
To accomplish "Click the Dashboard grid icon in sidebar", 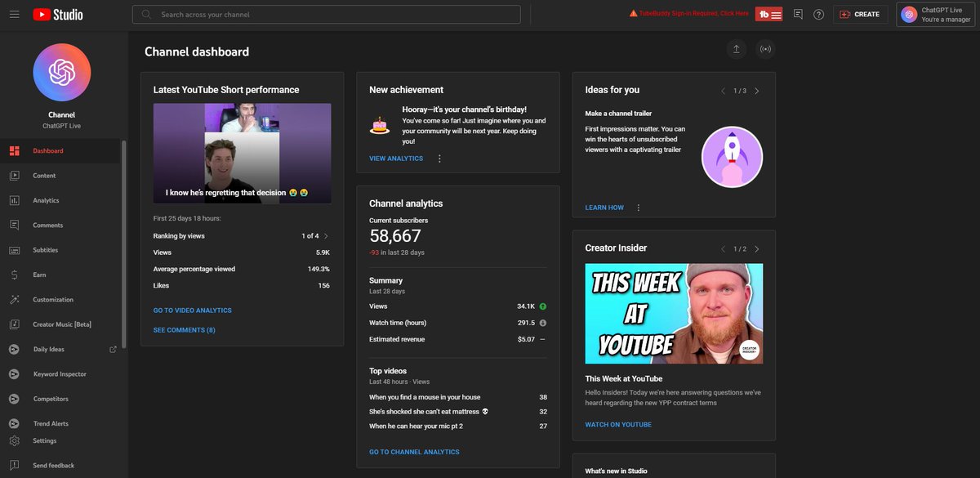I will pos(14,150).
